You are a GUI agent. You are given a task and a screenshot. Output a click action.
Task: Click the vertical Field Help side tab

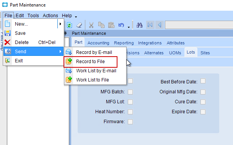[2, 41]
